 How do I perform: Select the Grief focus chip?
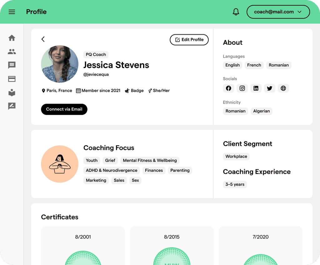pyautogui.click(x=110, y=160)
